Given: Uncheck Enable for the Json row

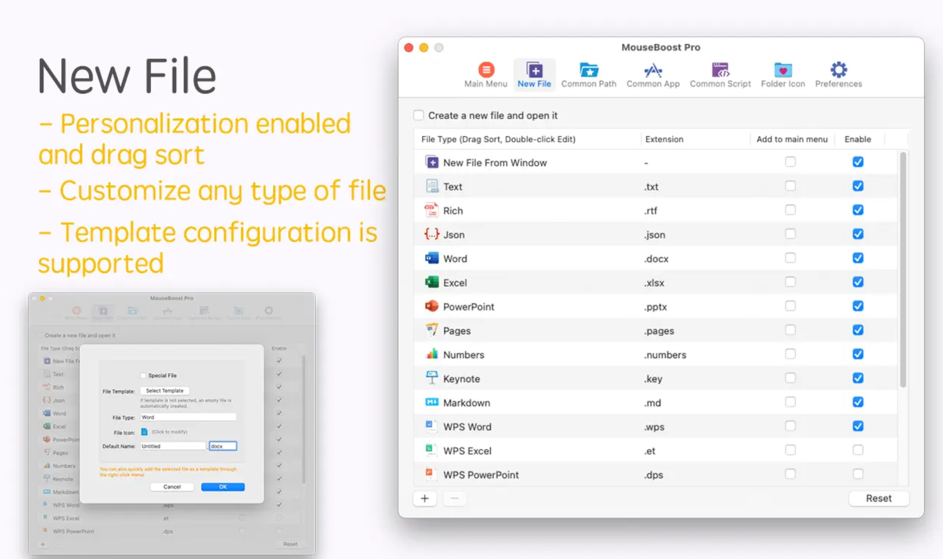Looking at the screenshot, I should (x=858, y=234).
